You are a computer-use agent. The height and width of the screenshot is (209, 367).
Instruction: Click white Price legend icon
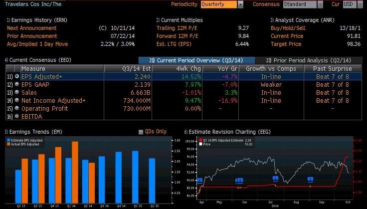coord(200,144)
